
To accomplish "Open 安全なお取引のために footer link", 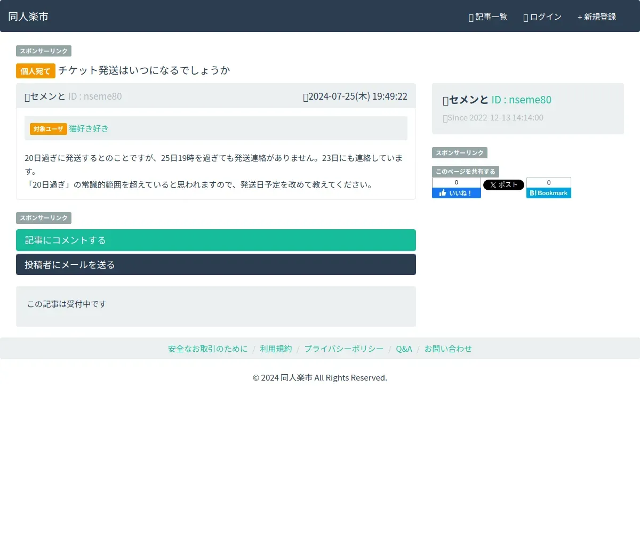I will [208, 349].
